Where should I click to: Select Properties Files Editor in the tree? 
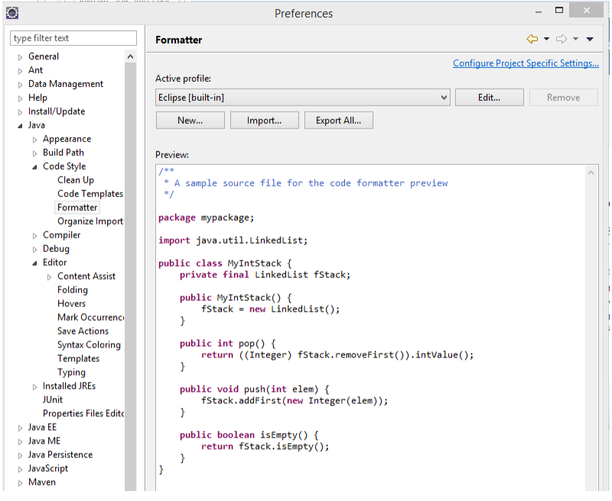(83, 413)
